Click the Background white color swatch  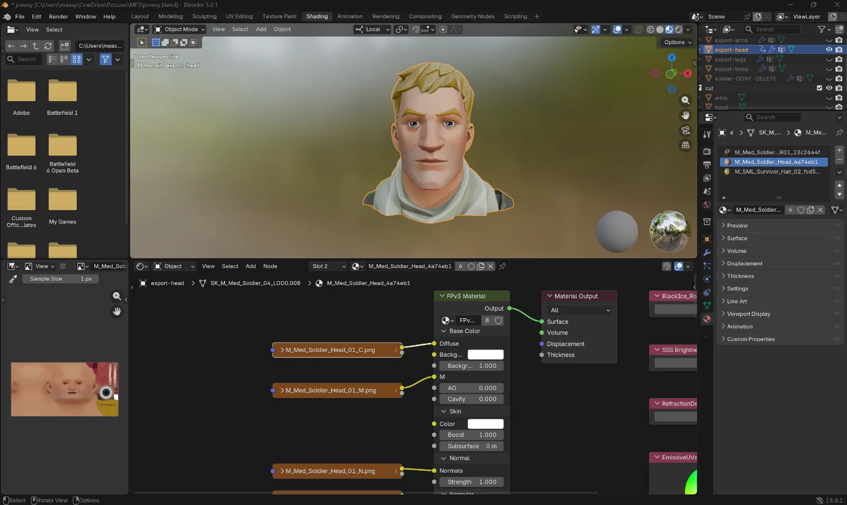point(485,355)
